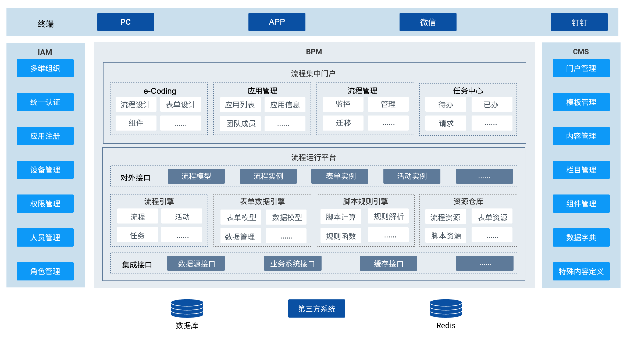Viewport: 627px width, 346px height.
Task: Click 流程设计 under e-Coding
Action: click(136, 104)
